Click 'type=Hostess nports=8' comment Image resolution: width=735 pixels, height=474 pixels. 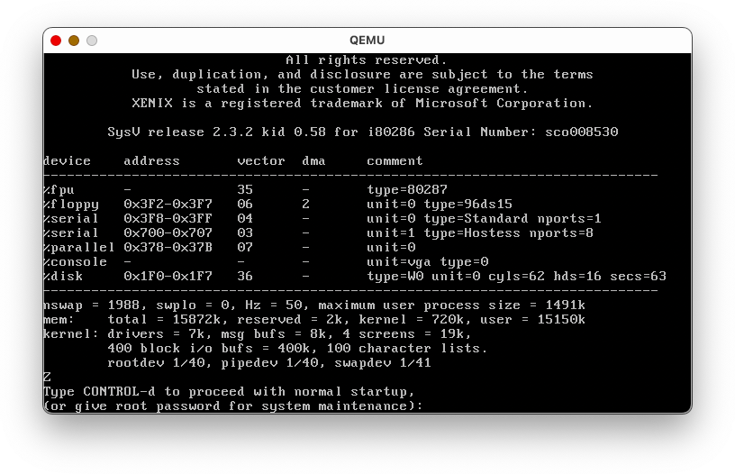pos(509,233)
